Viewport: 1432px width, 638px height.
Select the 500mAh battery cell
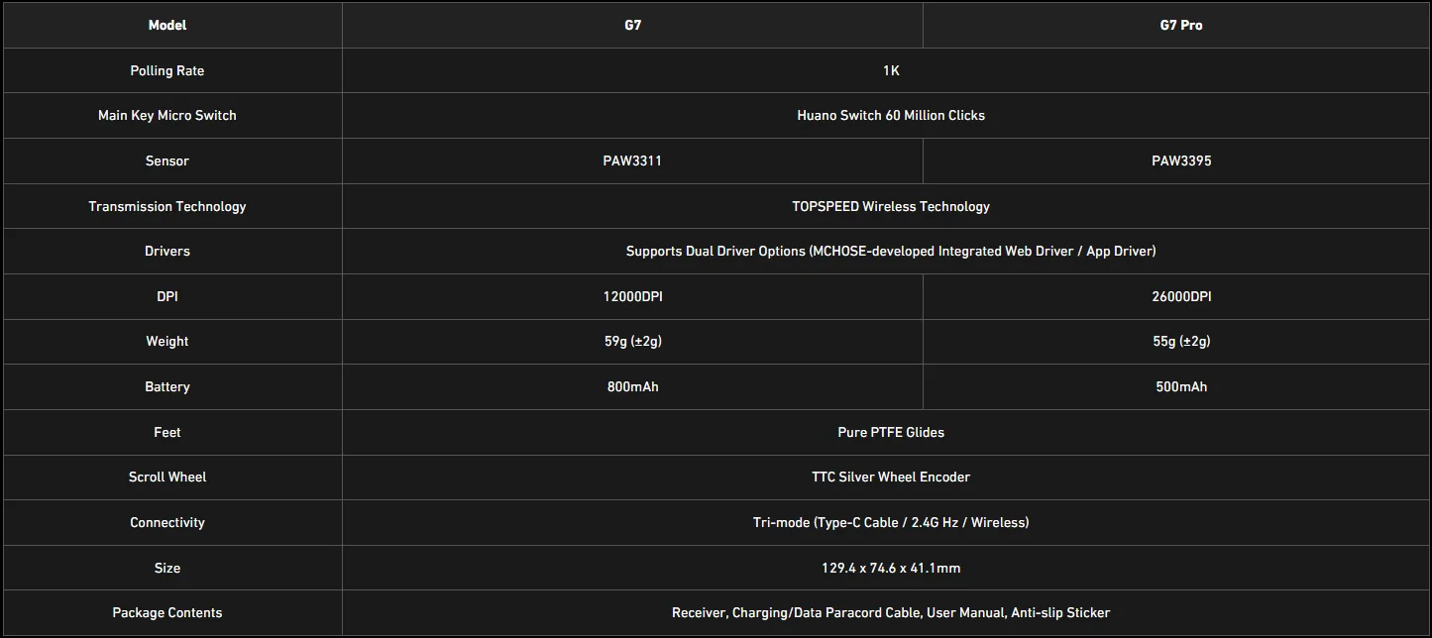click(x=1180, y=386)
